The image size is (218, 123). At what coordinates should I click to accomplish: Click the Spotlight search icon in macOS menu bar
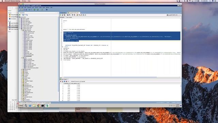(210, 1)
